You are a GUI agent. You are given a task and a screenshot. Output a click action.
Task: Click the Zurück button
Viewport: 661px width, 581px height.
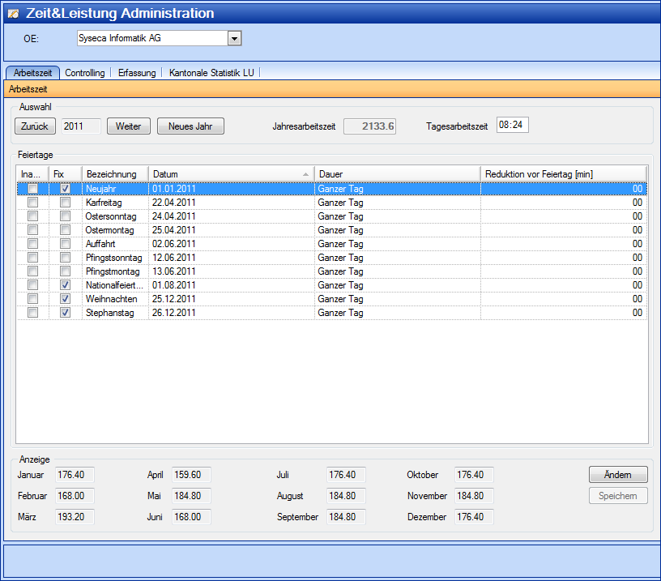[x=35, y=126]
